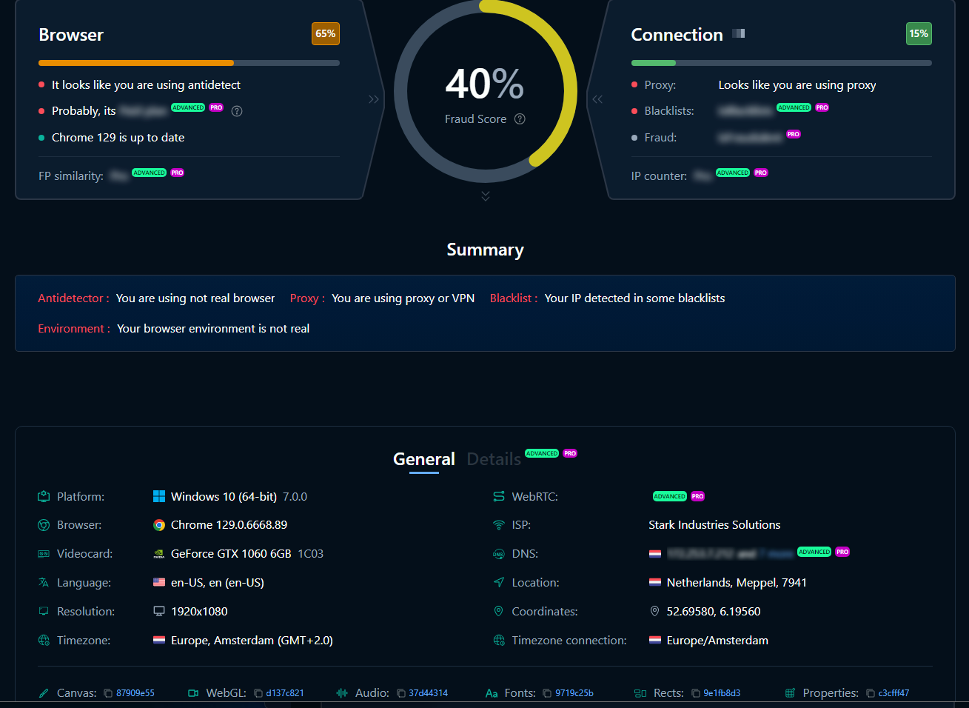Expand Connection panel with the double-left chevron
Viewport: 969px width, 708px height.
pos(597,99)
